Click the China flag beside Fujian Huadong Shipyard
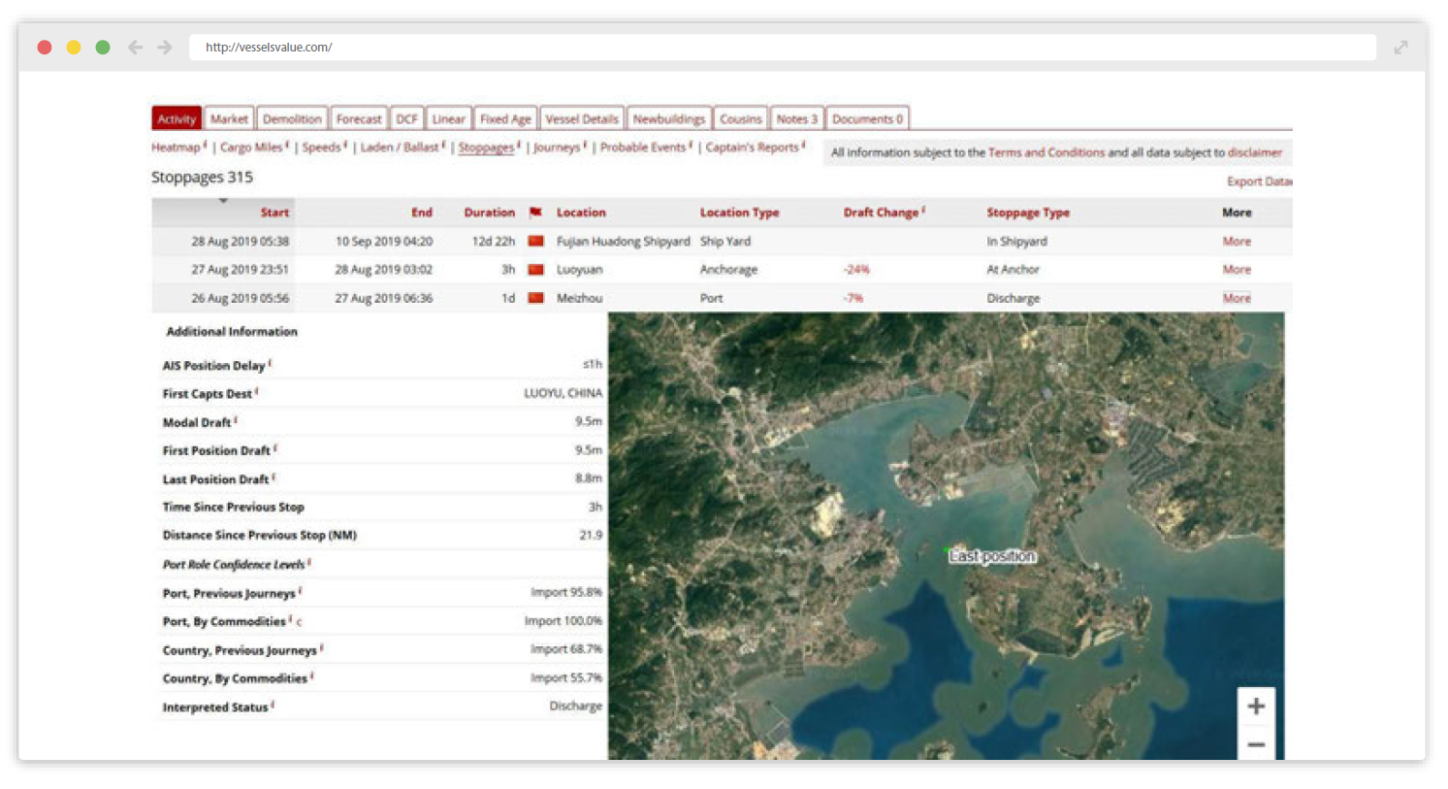This screenshot has height=789, width=1448. (536, 241)
